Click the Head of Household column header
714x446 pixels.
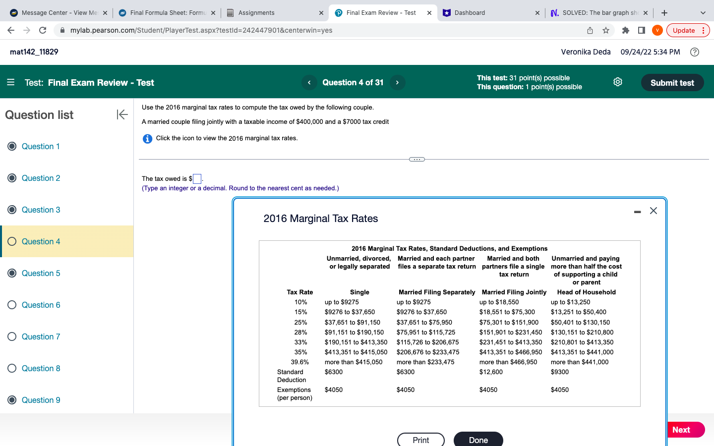click(x=587, y=292)
